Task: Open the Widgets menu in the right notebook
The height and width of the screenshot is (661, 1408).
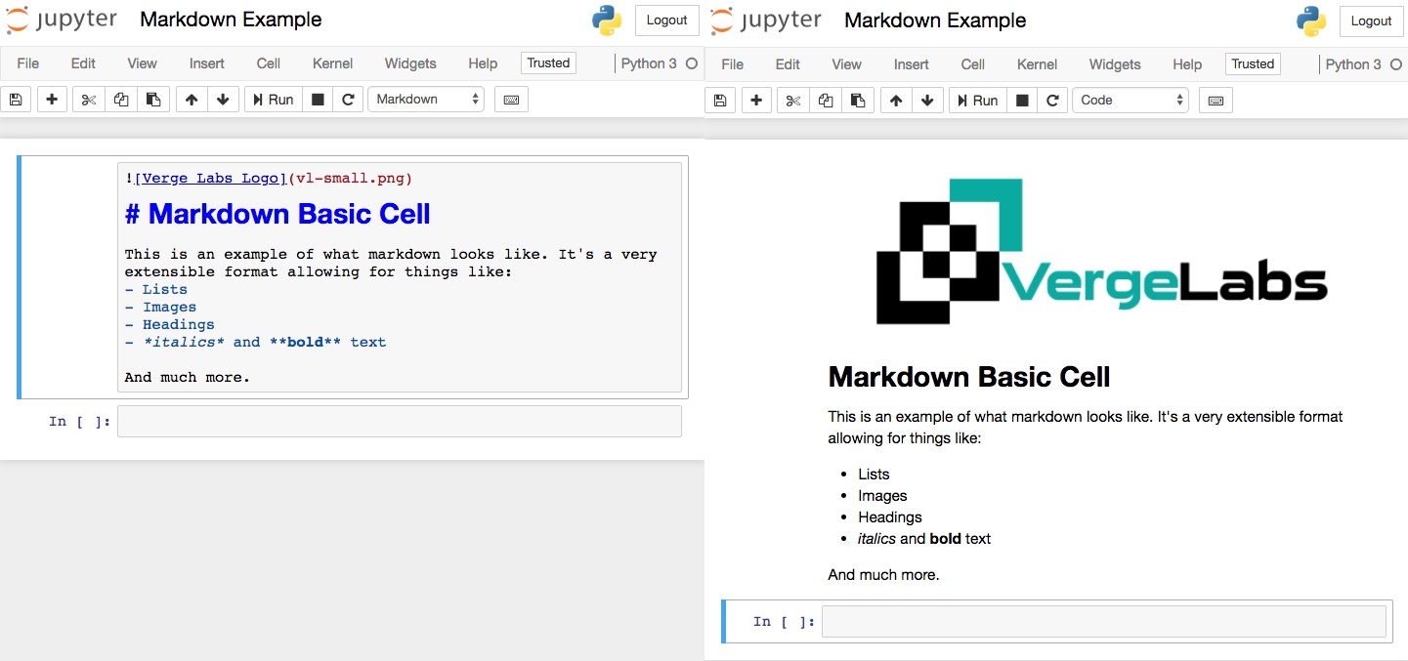Action: (1115, 64)
